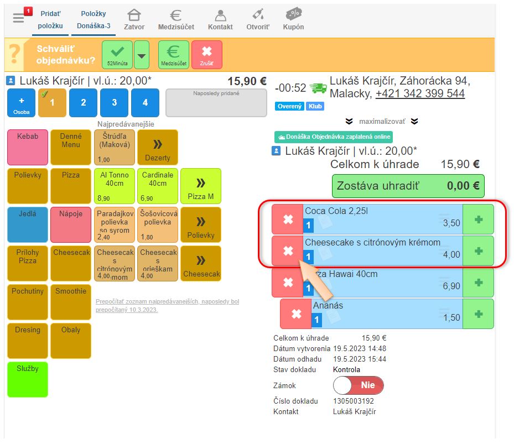Click the Medzisúčet euro icon in toolbar

point(176,19)
